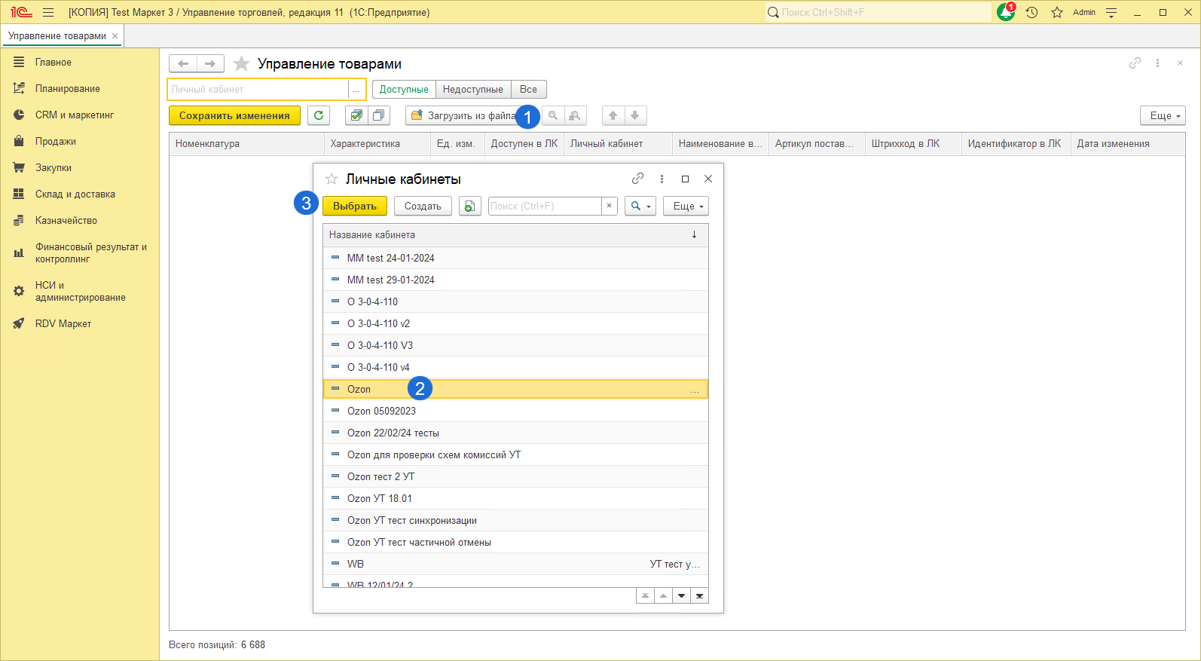The width and height of the screenshot is (1201, 661).
Task: Open the history clock icon in title bar
Action: click(1031, 12)
